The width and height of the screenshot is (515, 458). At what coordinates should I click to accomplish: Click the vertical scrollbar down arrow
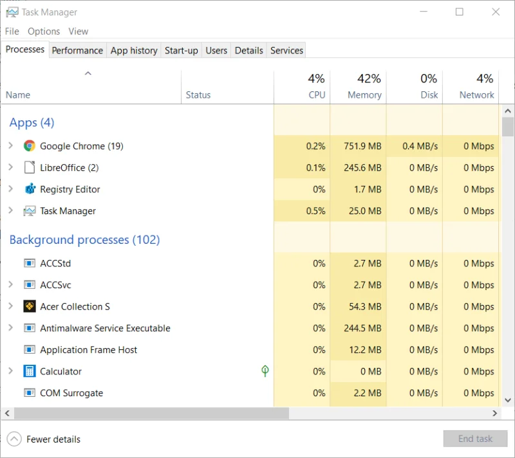coord(508,400)
